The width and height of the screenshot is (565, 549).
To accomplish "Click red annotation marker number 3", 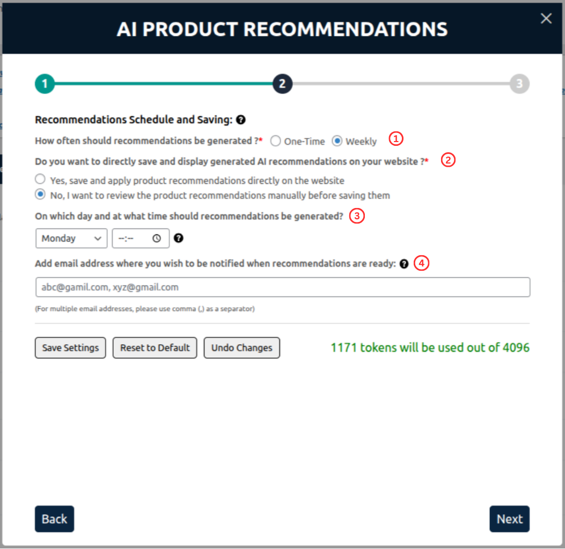I will click(357, 216).
